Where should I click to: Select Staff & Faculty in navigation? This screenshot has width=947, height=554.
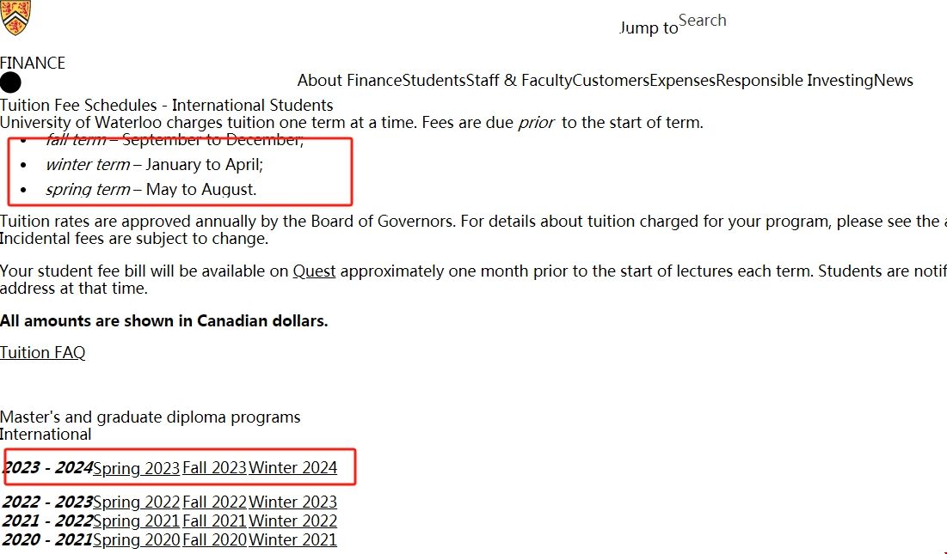[x=519, y=81]
